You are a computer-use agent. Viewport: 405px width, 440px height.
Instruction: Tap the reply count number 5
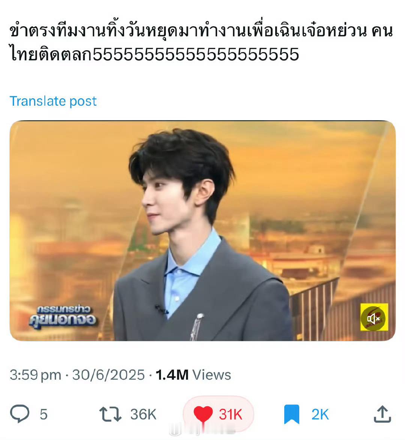coord(43,414)
